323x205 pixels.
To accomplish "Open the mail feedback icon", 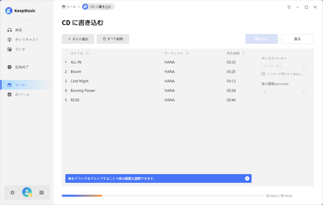I will [42, 192].
